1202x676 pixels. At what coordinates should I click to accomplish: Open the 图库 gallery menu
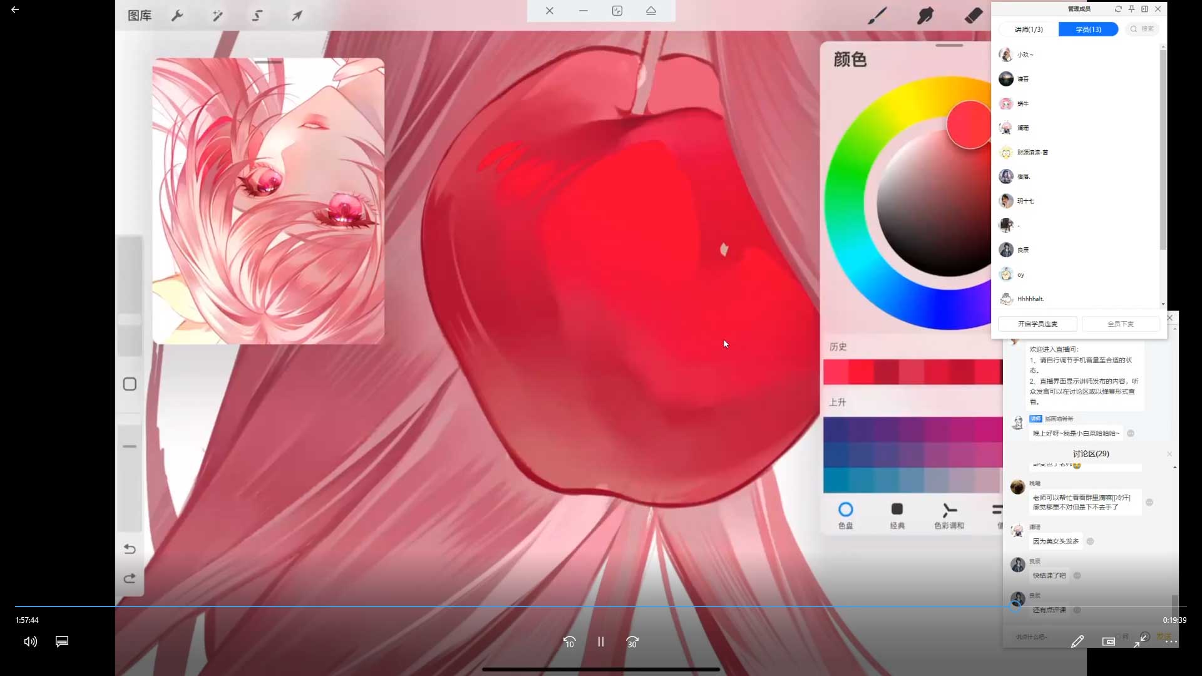(140, 16)
